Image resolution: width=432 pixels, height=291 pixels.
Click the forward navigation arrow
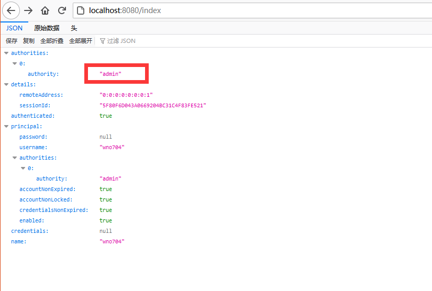point(28,10)
